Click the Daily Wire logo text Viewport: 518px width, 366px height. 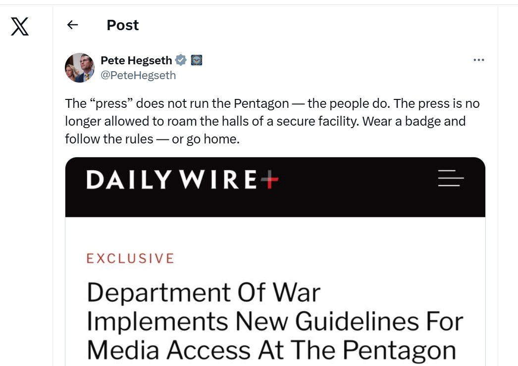point(171,180)
